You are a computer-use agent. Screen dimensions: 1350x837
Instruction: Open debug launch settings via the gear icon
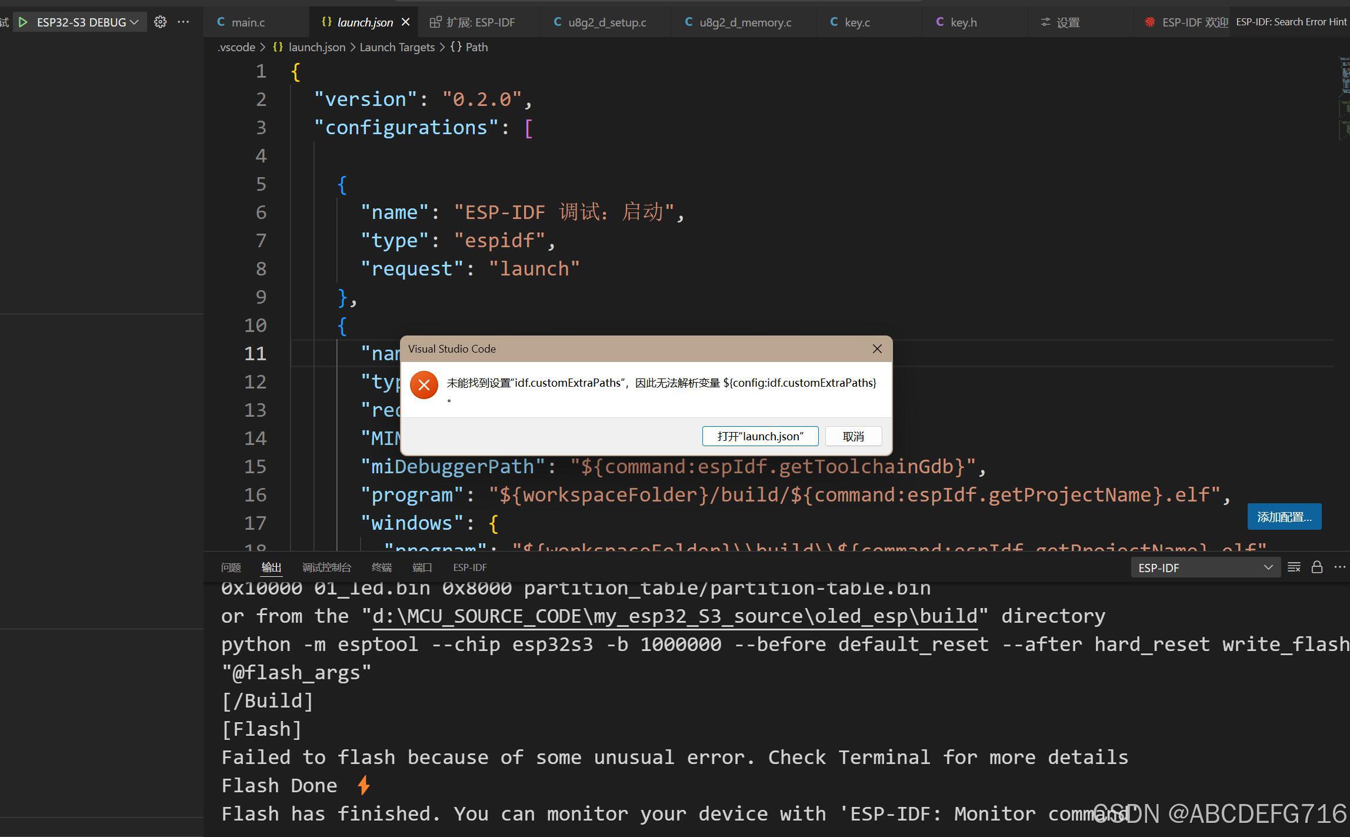pyautogui.click(x=159, y=22)
